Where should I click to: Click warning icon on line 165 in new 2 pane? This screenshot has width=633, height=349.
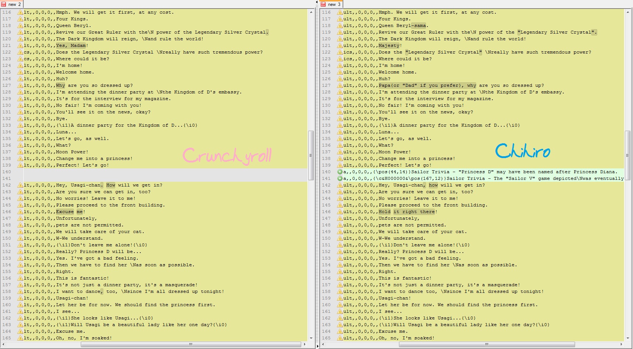pos(20,338)
